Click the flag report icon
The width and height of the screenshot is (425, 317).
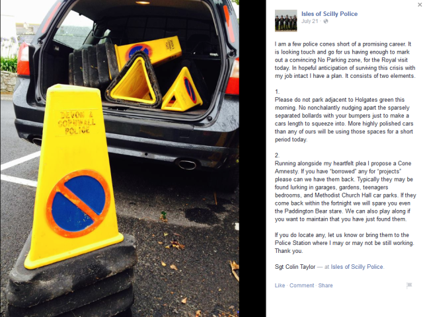click(409, 285)
